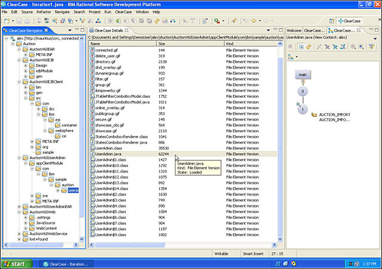This screenshot has width=382, height=269.
Task: Click the third crossed-nodes icon in version tree toolbar
Action: (343, 47)
